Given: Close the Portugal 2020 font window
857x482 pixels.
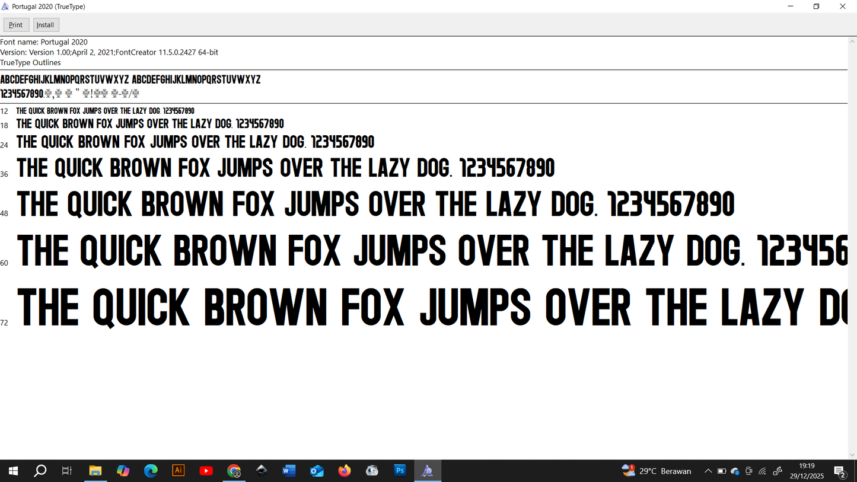Looking at the screenshot, I should point(843,7).
